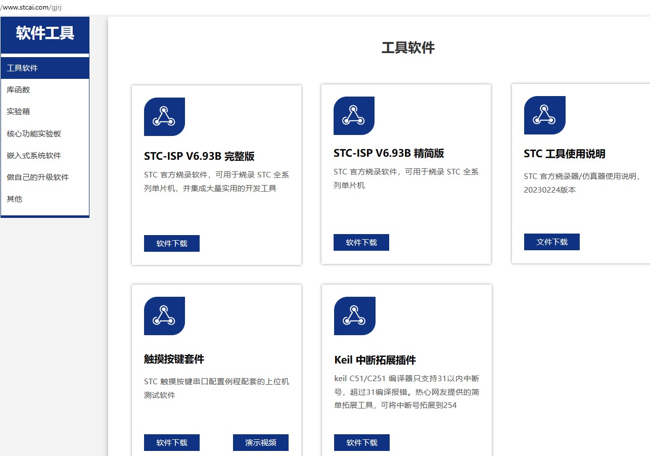The width and height of the screenshot is (650, 456).
Task: Select 做自己的升级软件 in sidebar
Action: tap(45, 177)
